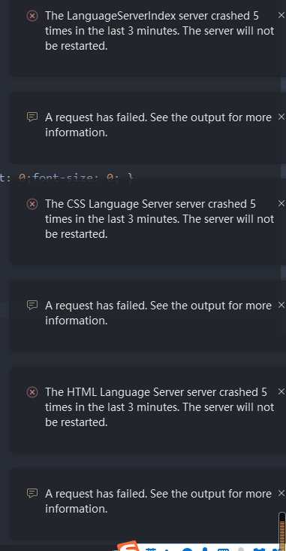
Task: Click message icon of request-failed notice after LanguageServerIndex
Action: pyautogui.click(x=32, y=117)
